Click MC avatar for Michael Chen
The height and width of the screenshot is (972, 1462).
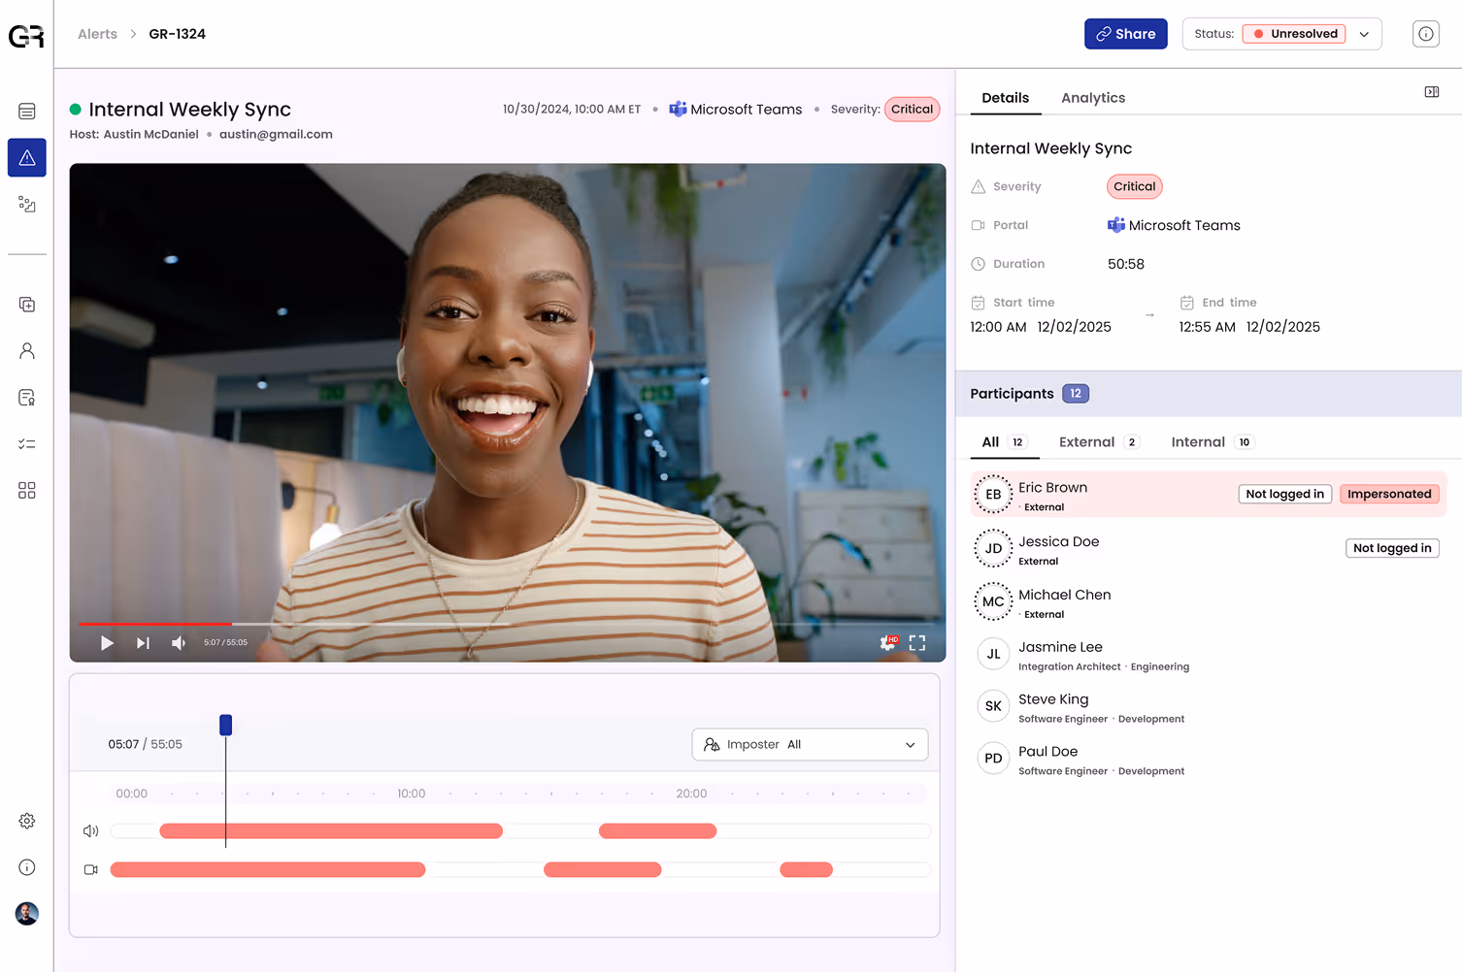993,601
